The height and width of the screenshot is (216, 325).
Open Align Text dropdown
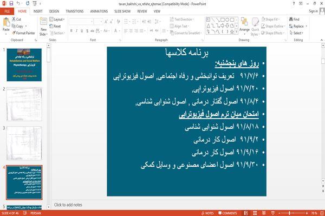(x=179, y=26)
